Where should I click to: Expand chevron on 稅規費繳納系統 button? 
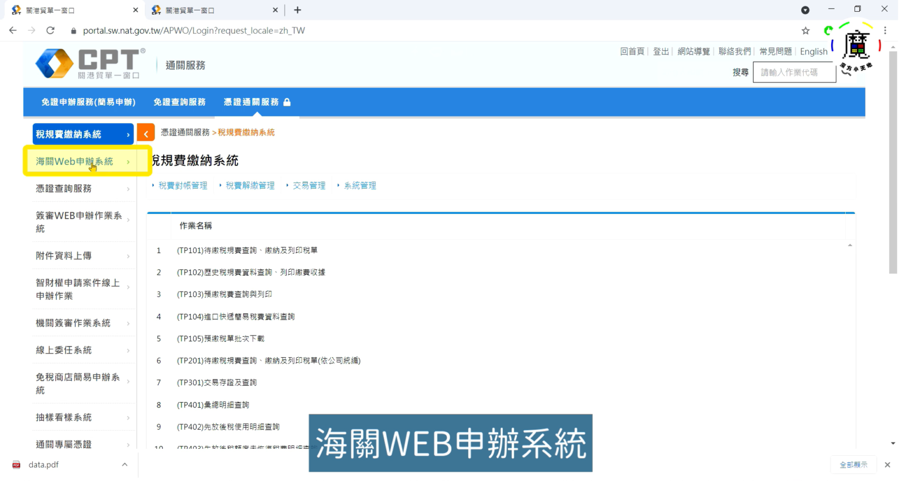128,135
